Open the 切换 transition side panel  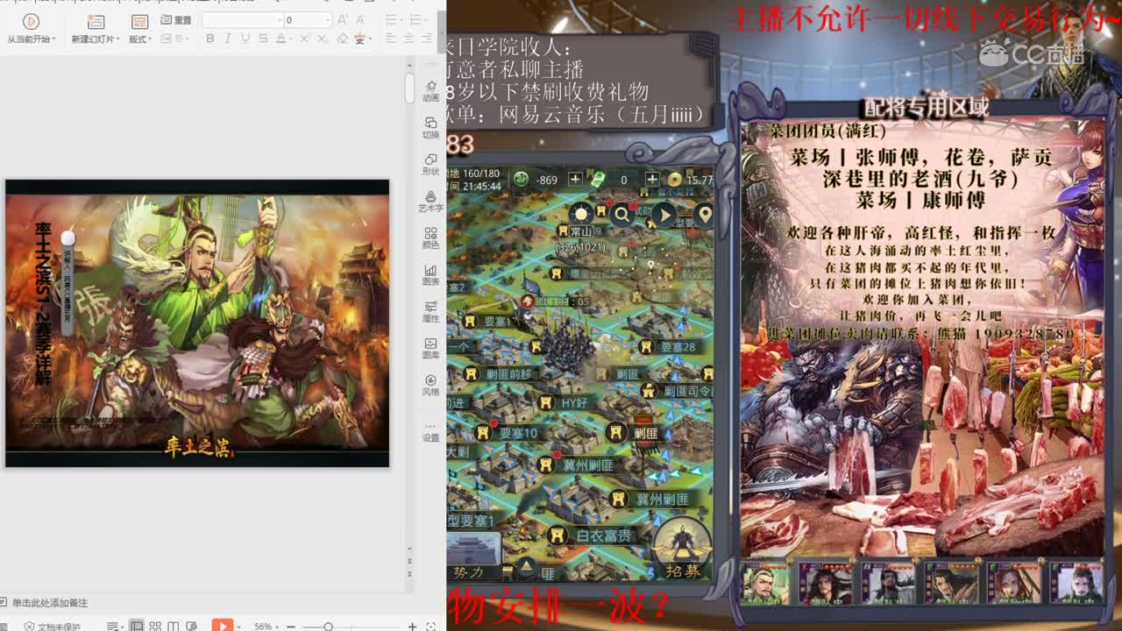(x=430, y=128)
